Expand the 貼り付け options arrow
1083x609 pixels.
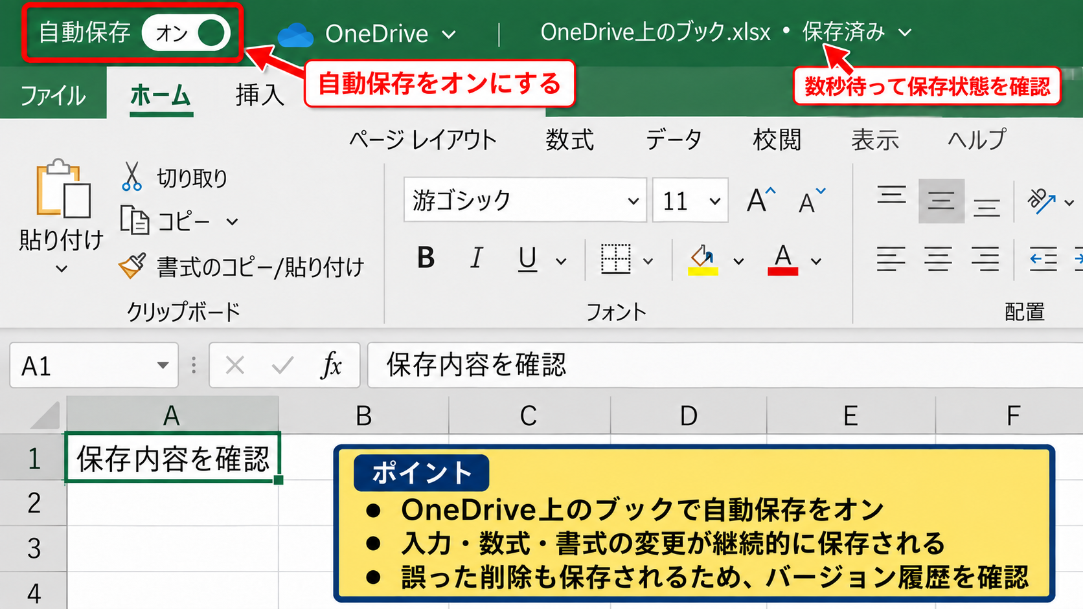[62, 269]
